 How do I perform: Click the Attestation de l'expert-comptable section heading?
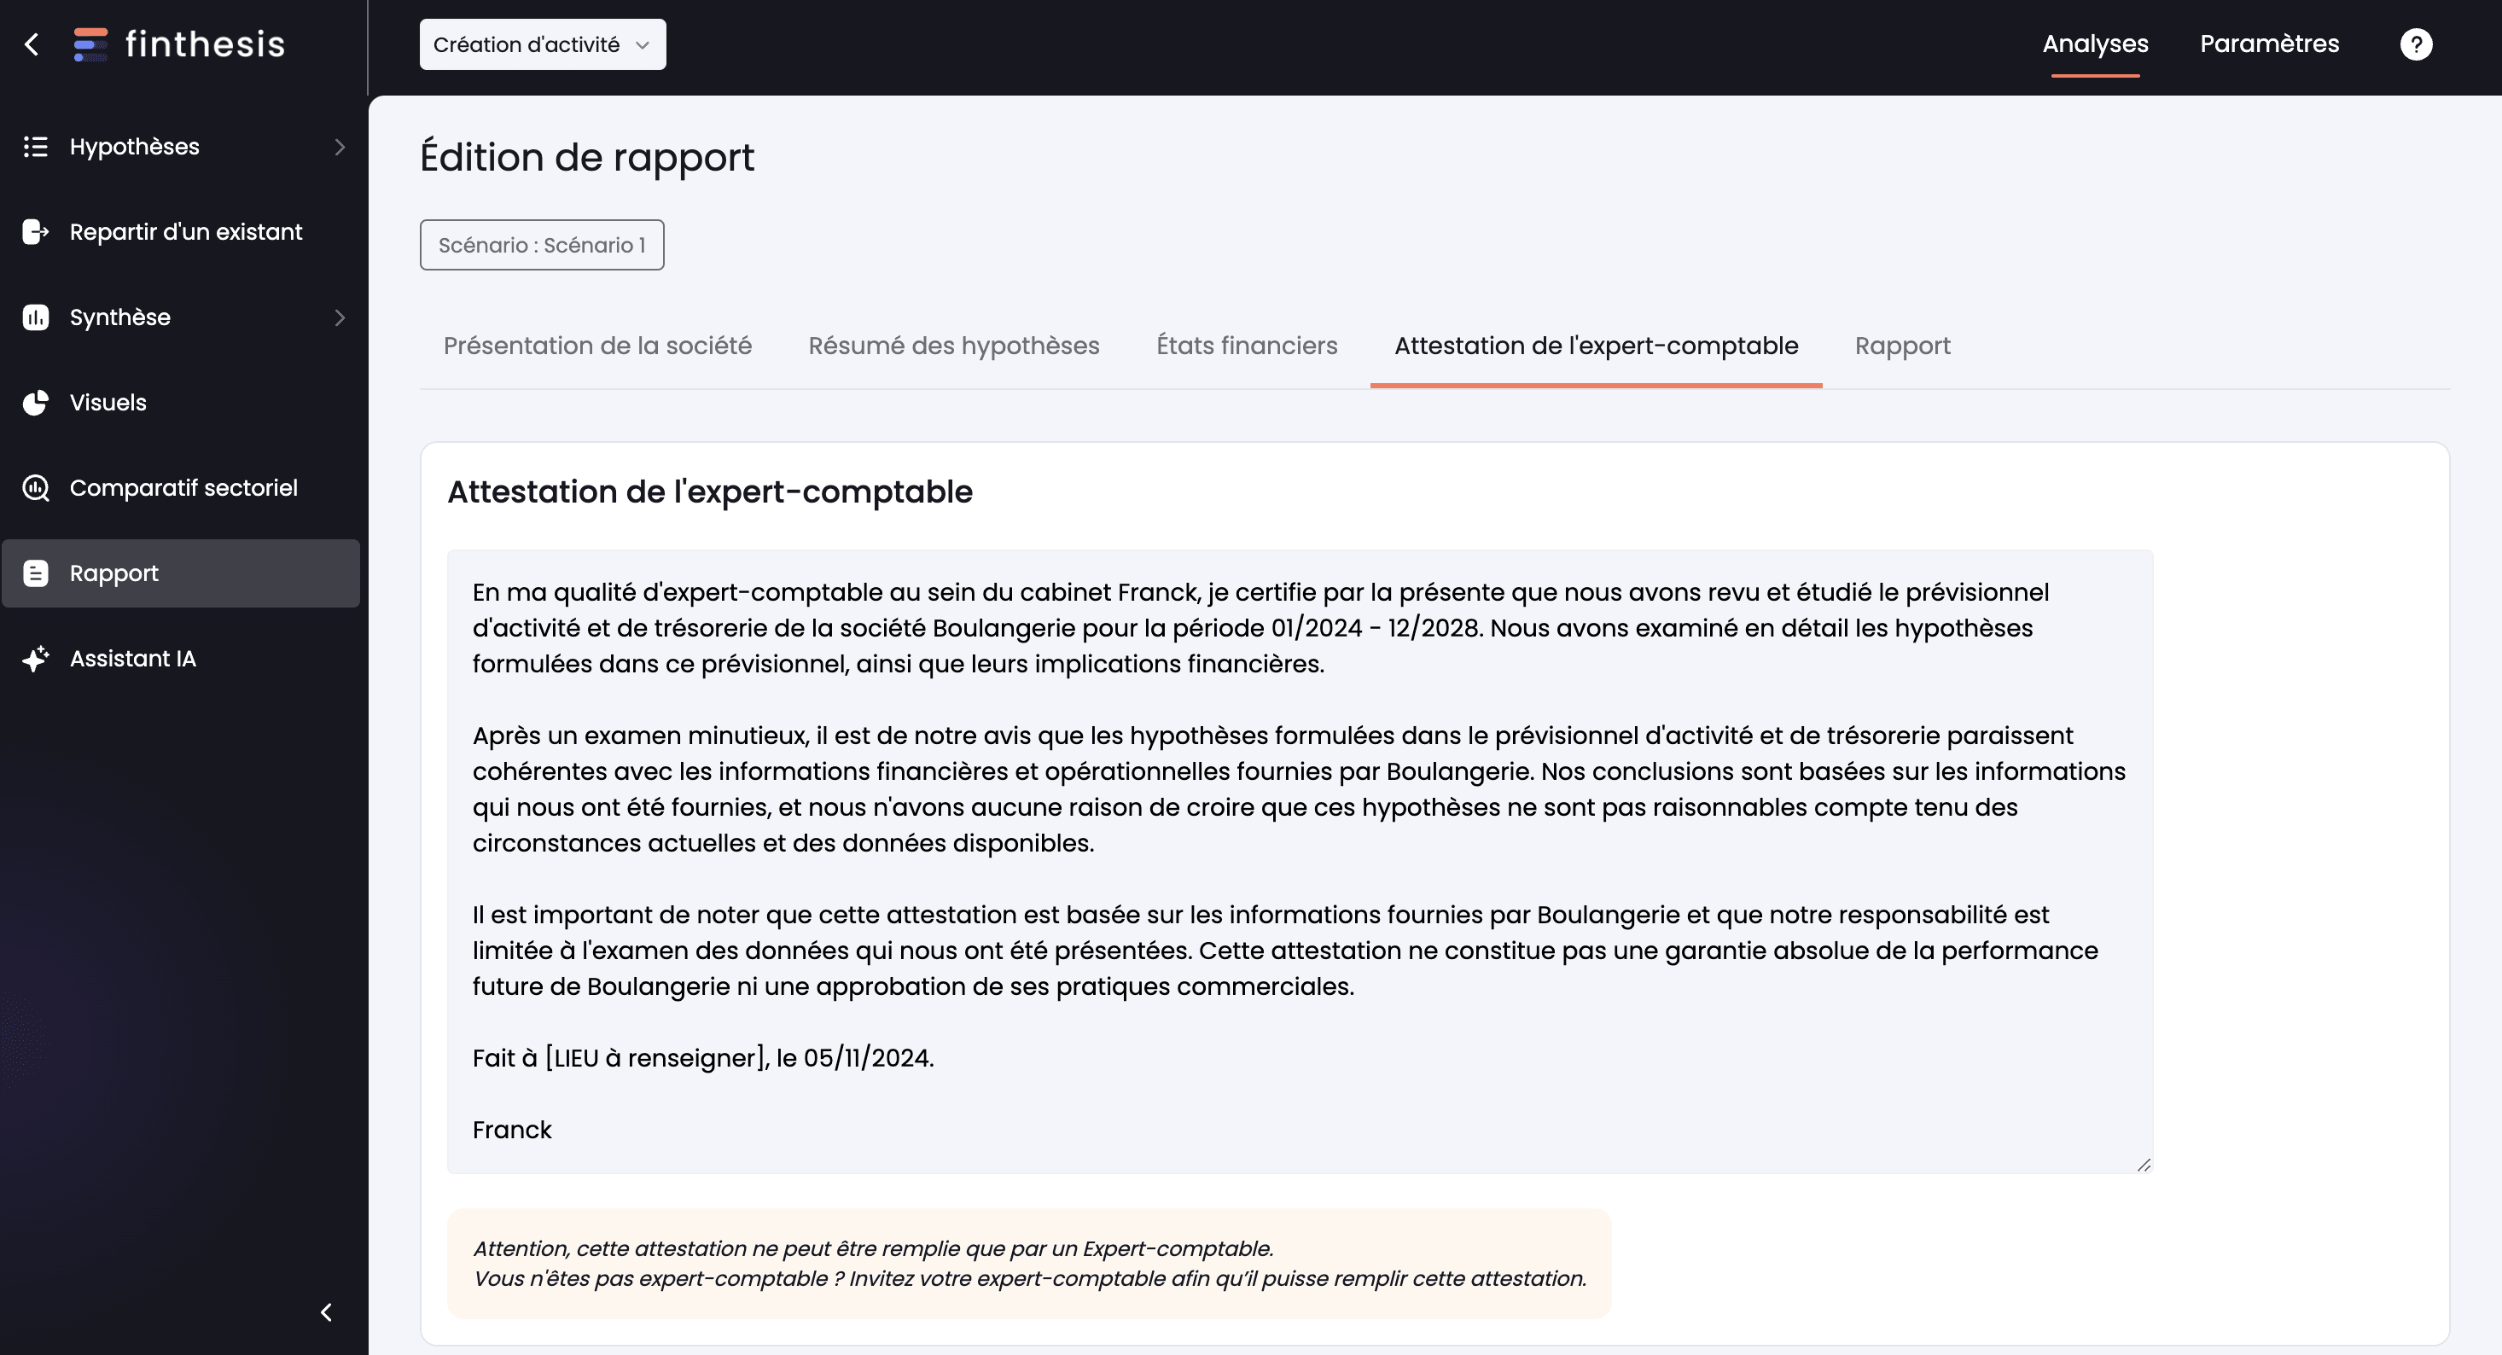pos(710,491)
